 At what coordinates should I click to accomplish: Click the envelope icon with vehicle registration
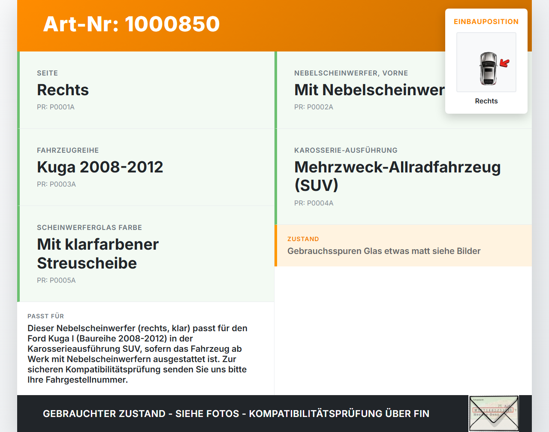tap(494, 413)
